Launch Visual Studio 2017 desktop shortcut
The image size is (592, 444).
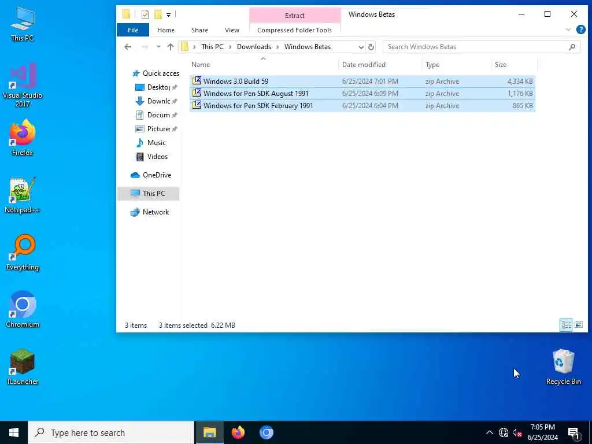click(x=23, y=86)
